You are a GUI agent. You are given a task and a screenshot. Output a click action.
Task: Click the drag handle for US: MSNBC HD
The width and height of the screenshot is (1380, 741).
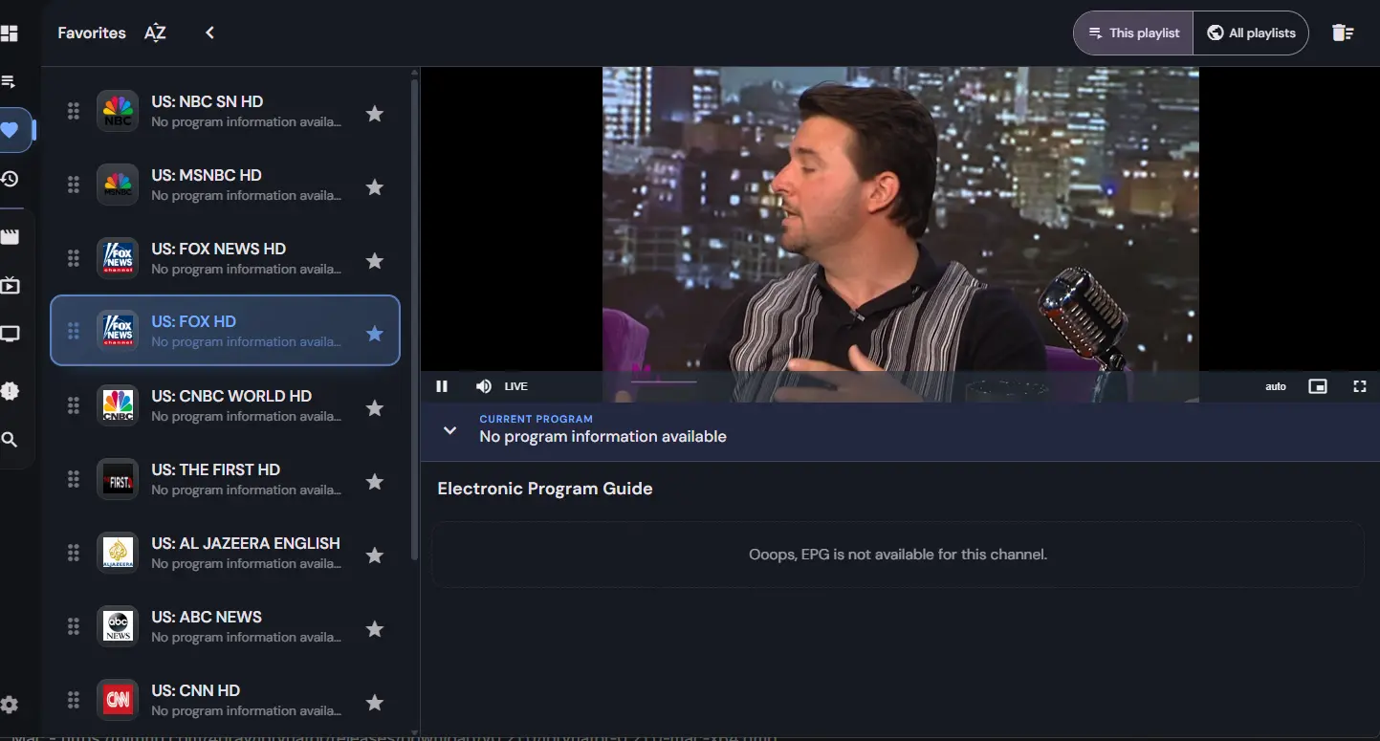(x=73, y=185)
